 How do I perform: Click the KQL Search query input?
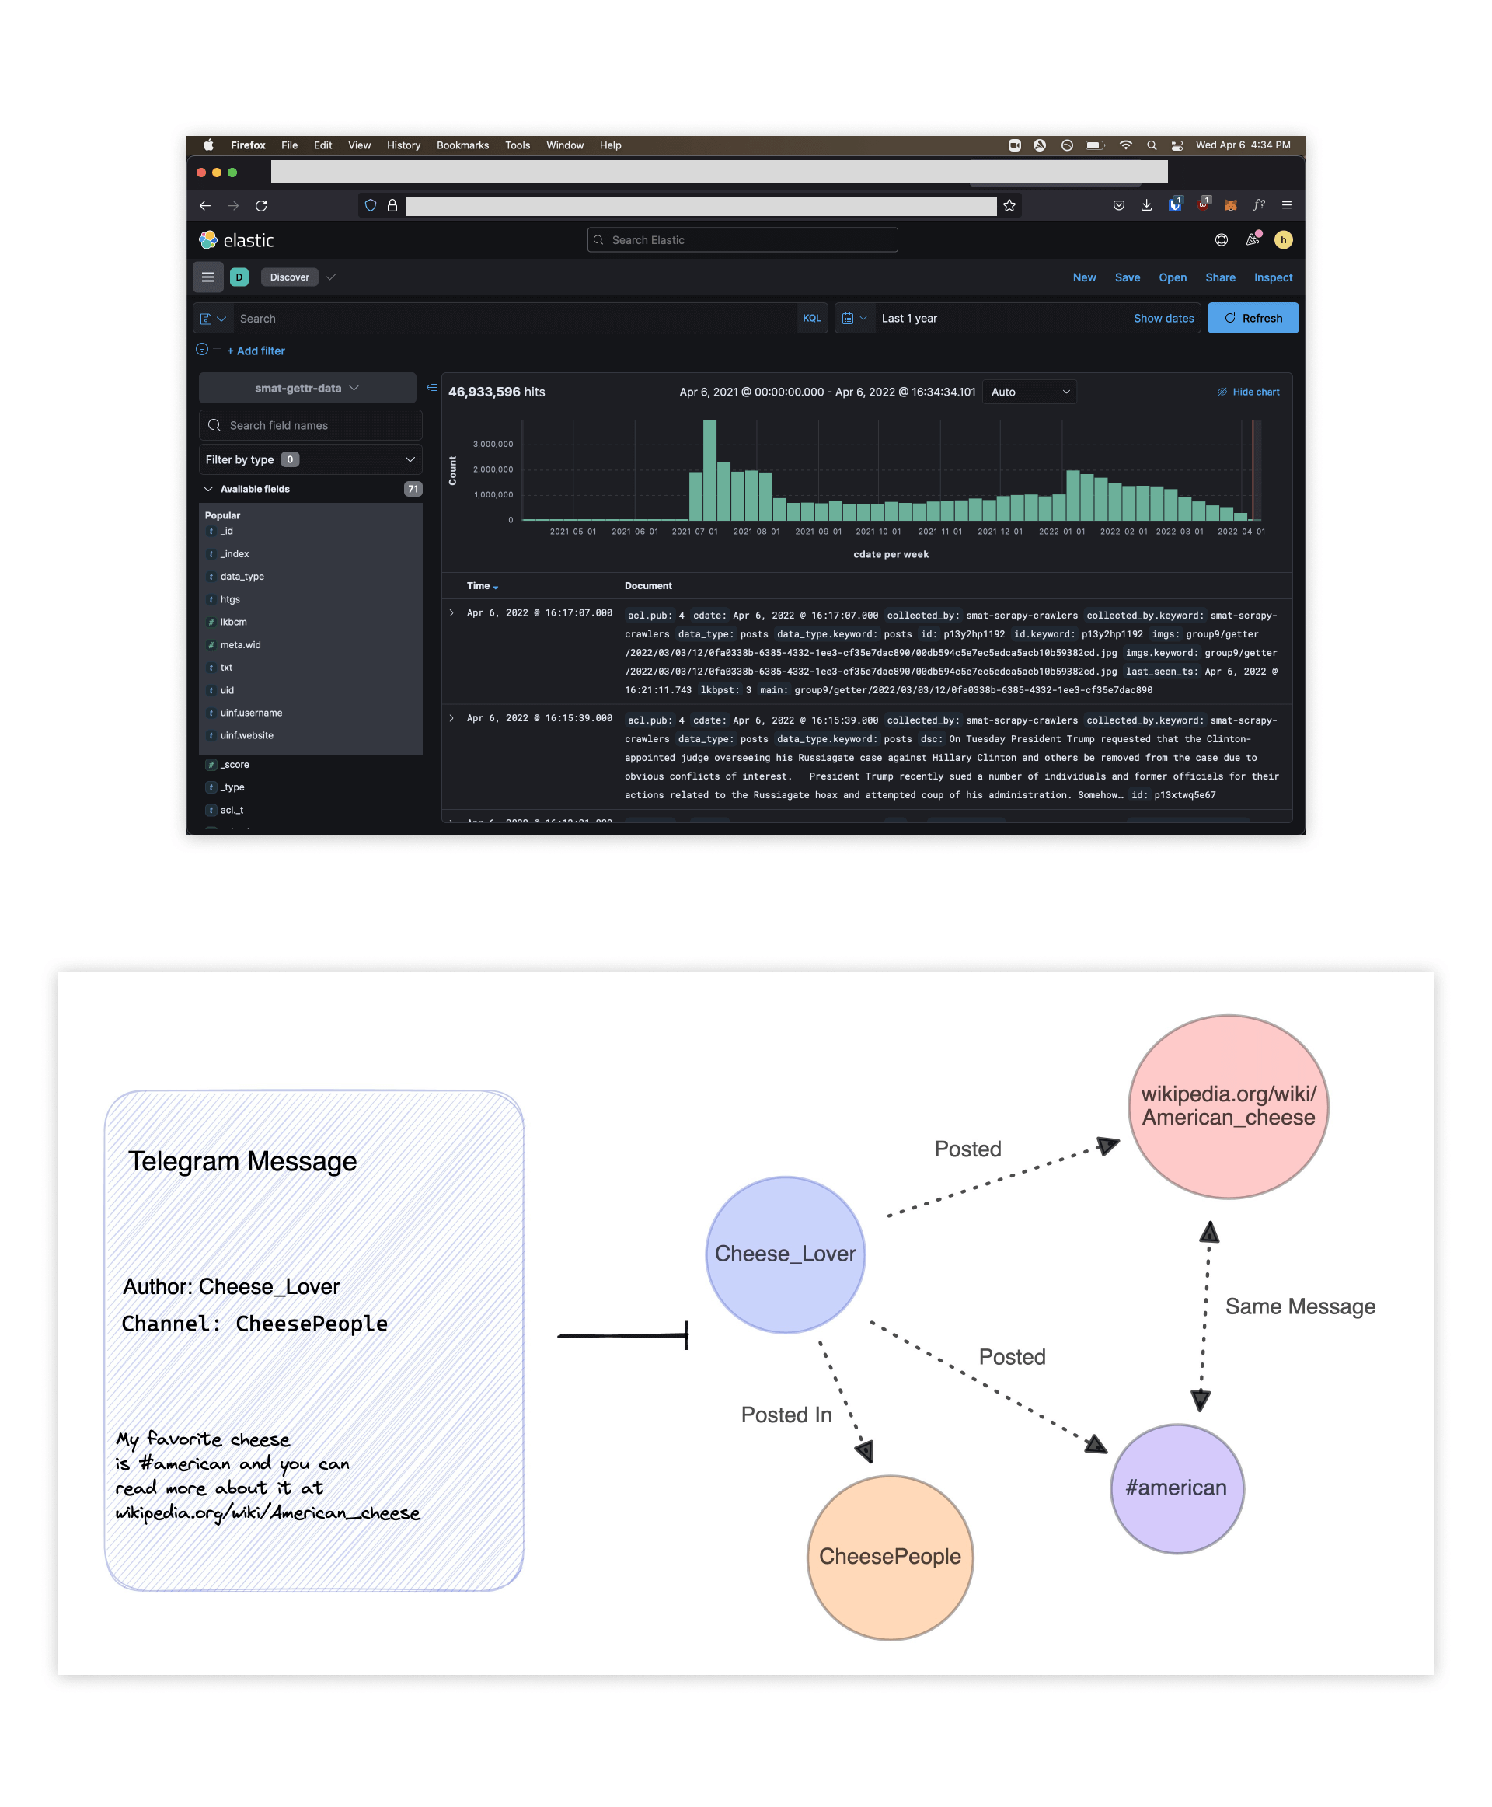514,318
